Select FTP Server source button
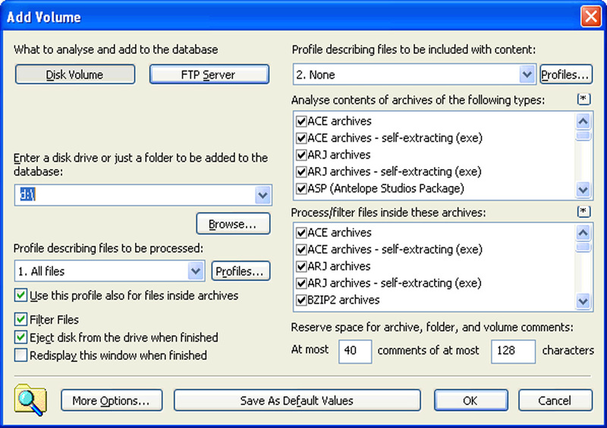Image resolution: width=607 pixels, height=428 pixels. [x=209, y=74]
